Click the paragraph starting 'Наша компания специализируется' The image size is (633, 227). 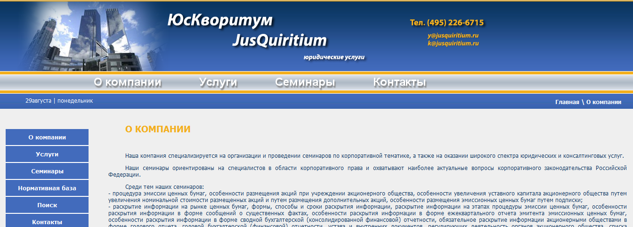pyautogui.click(x=374, y=156)
